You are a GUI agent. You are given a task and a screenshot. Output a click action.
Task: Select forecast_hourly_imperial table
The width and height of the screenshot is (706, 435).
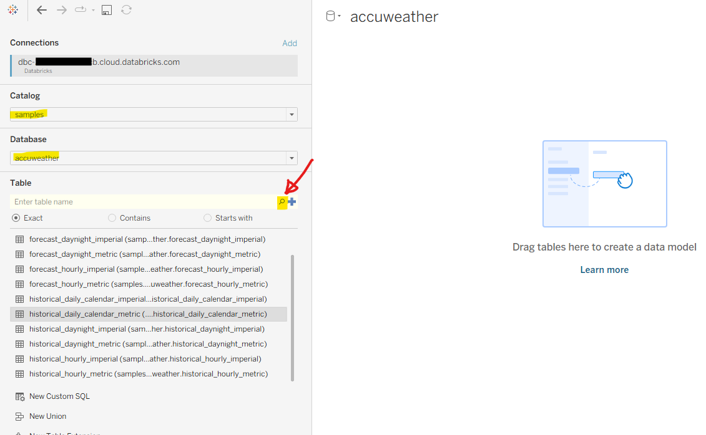(146, 269)
